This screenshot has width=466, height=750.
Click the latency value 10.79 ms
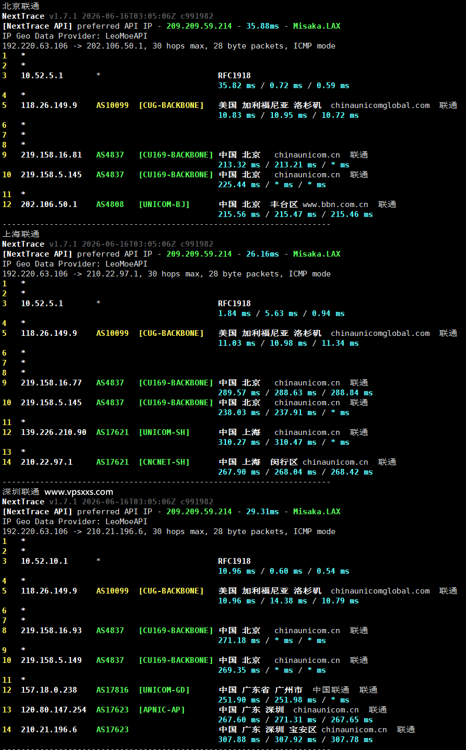point(340,601)
